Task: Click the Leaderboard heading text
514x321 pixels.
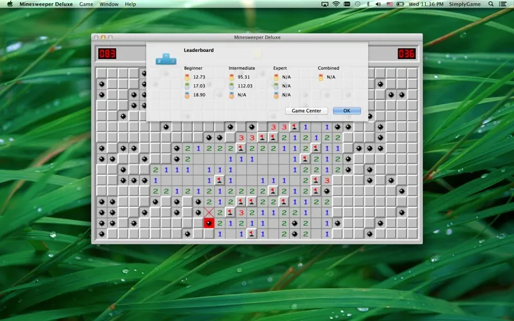Action: coord(199,50)
